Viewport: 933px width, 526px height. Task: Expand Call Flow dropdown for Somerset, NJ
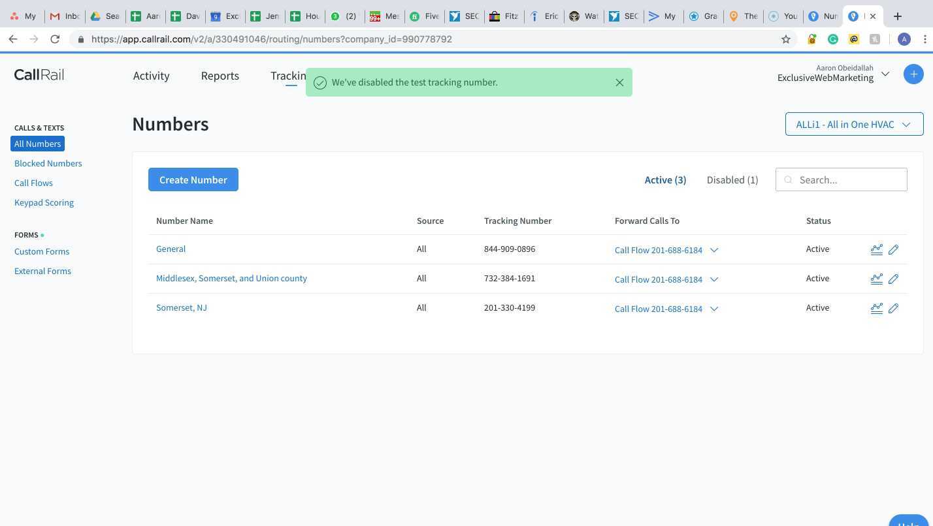click(x=714, y=309)
